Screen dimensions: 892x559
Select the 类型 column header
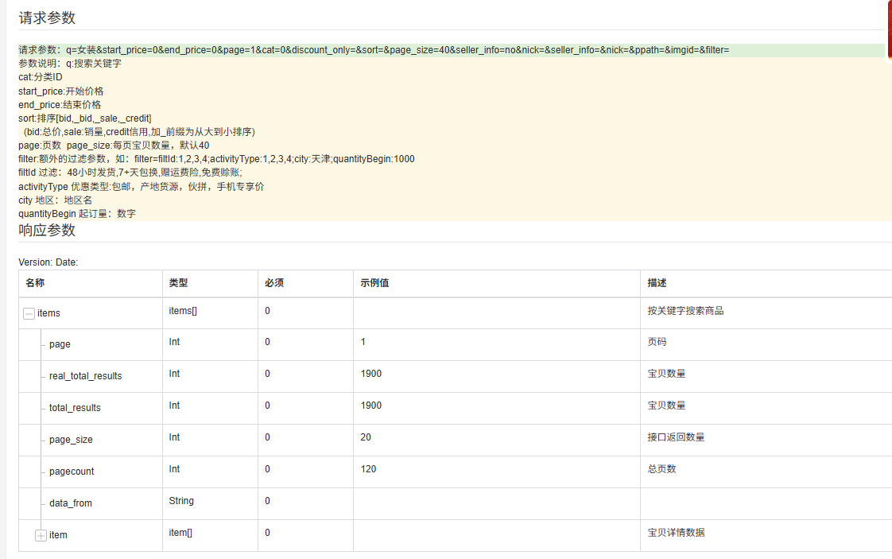point(176,283)
